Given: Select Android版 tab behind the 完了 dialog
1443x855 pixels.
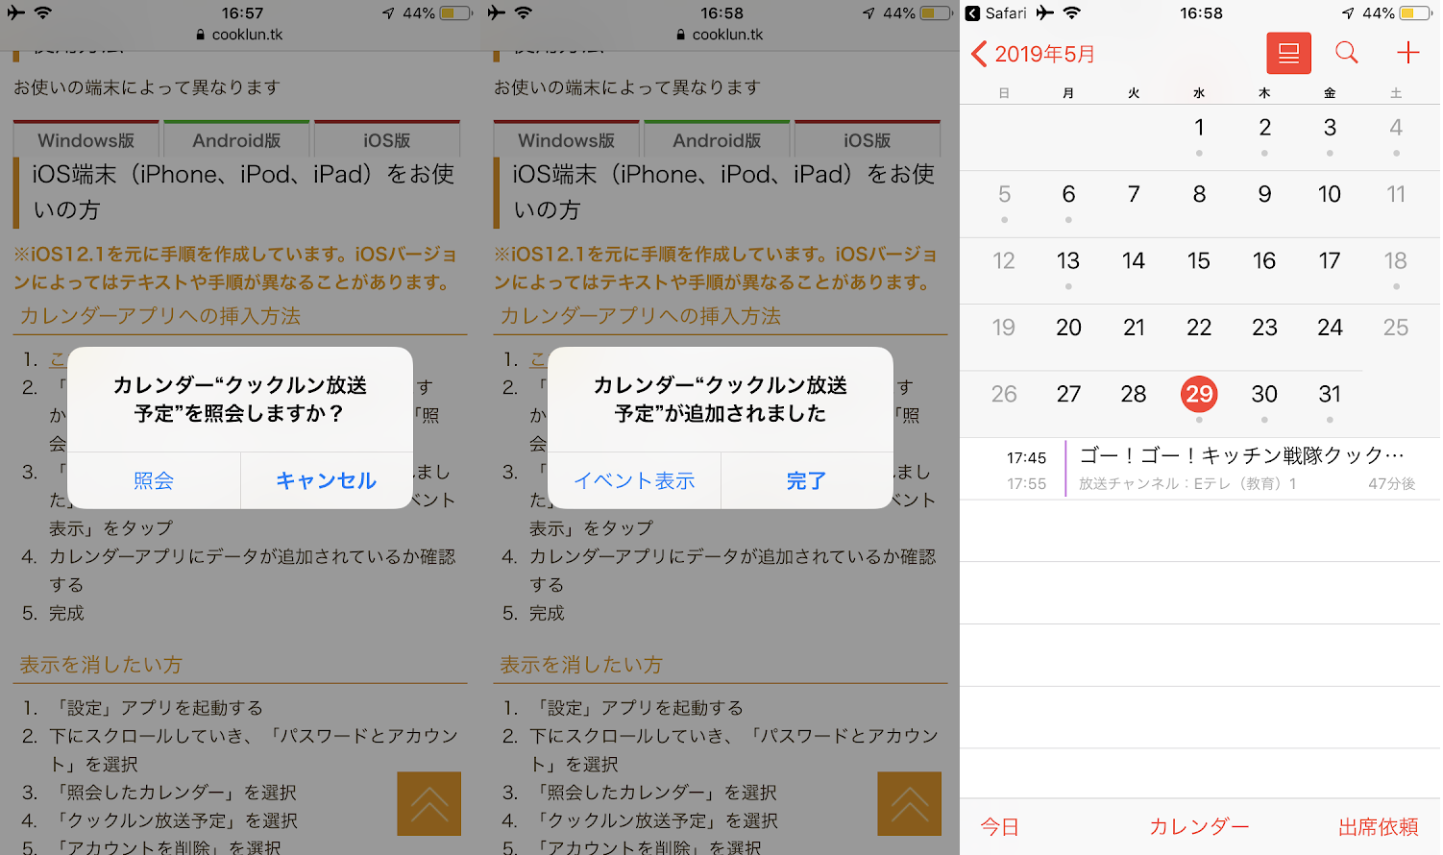Looking at the screenshot, I should (x=717, y=139).
